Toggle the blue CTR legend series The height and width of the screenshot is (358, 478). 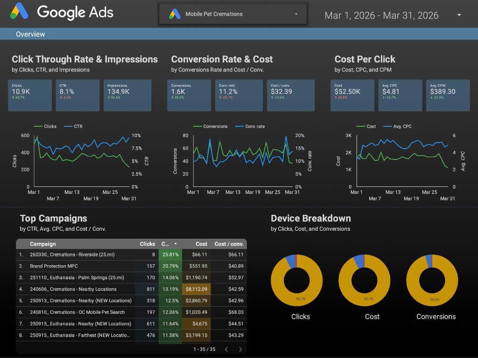tap(73, 126)
